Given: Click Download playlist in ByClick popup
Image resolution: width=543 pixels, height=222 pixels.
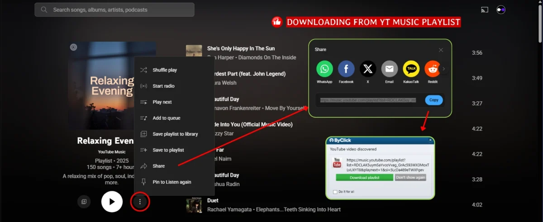Looking at the screenshot, I should click(x=364, y=178).
